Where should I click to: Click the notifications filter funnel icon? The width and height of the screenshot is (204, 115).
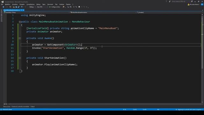(166, 1)
